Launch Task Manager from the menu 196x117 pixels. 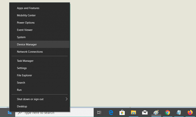(39, 61)
